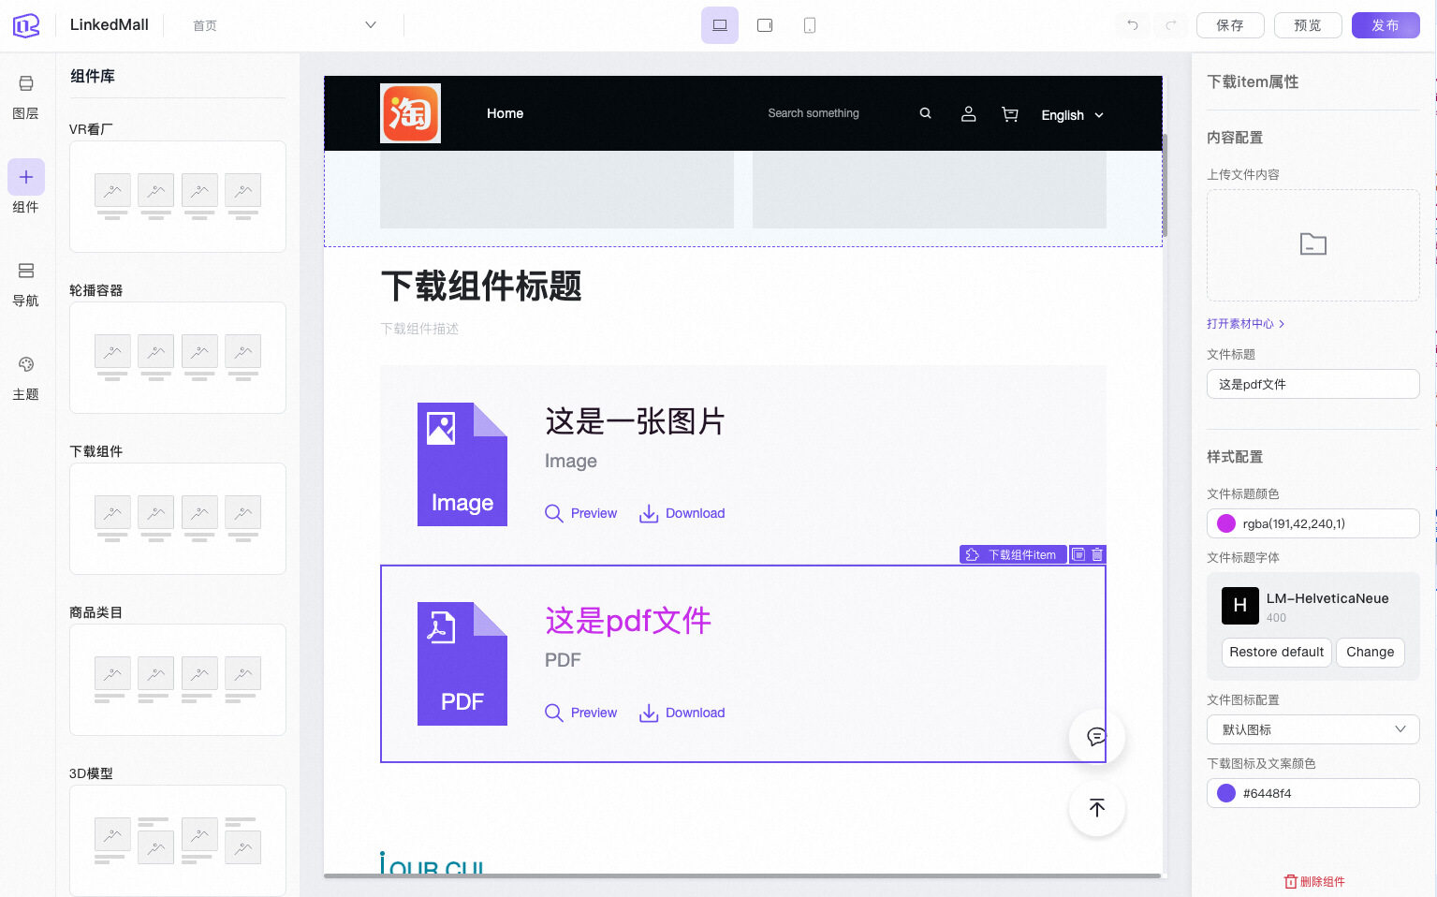This screenshot has width=1437, height=897.
Task: Duplicate the selected item with copy icon
Action: click(x=1078, y=554)
